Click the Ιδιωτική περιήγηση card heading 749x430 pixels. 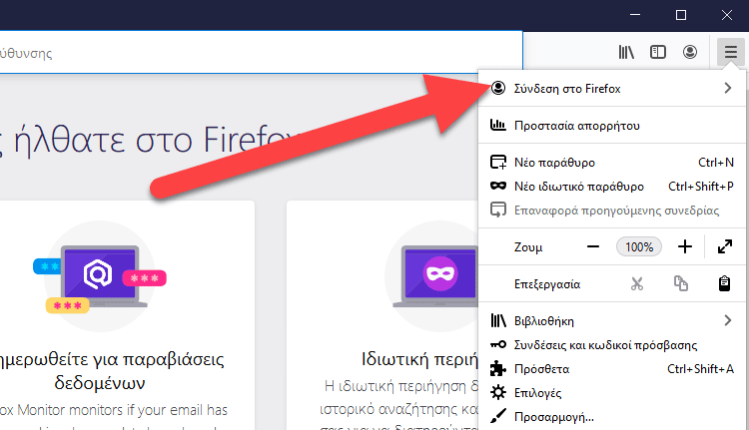point(419,359)
